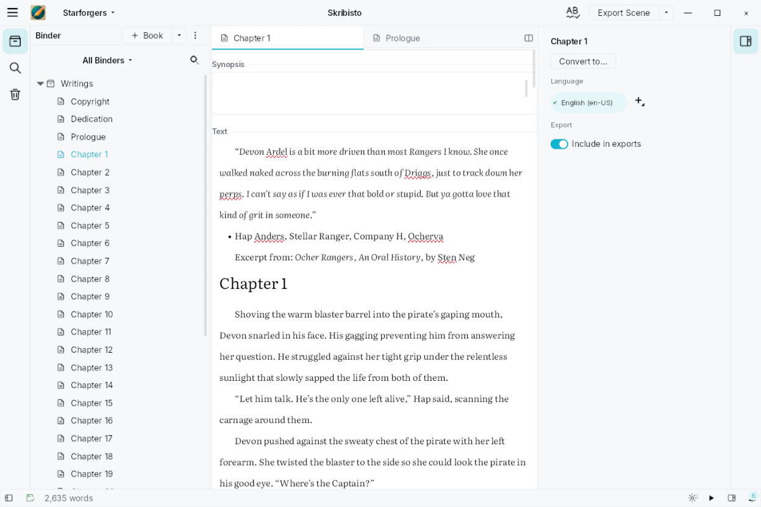
Task: Open the Binder archive sidebar icon
Action: (x=15, y=41)
